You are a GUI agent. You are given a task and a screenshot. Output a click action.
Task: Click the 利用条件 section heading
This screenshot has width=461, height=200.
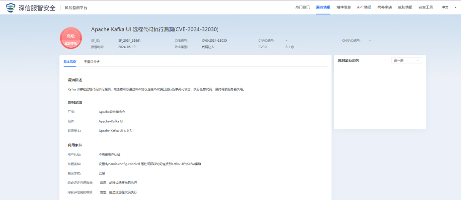75,145
